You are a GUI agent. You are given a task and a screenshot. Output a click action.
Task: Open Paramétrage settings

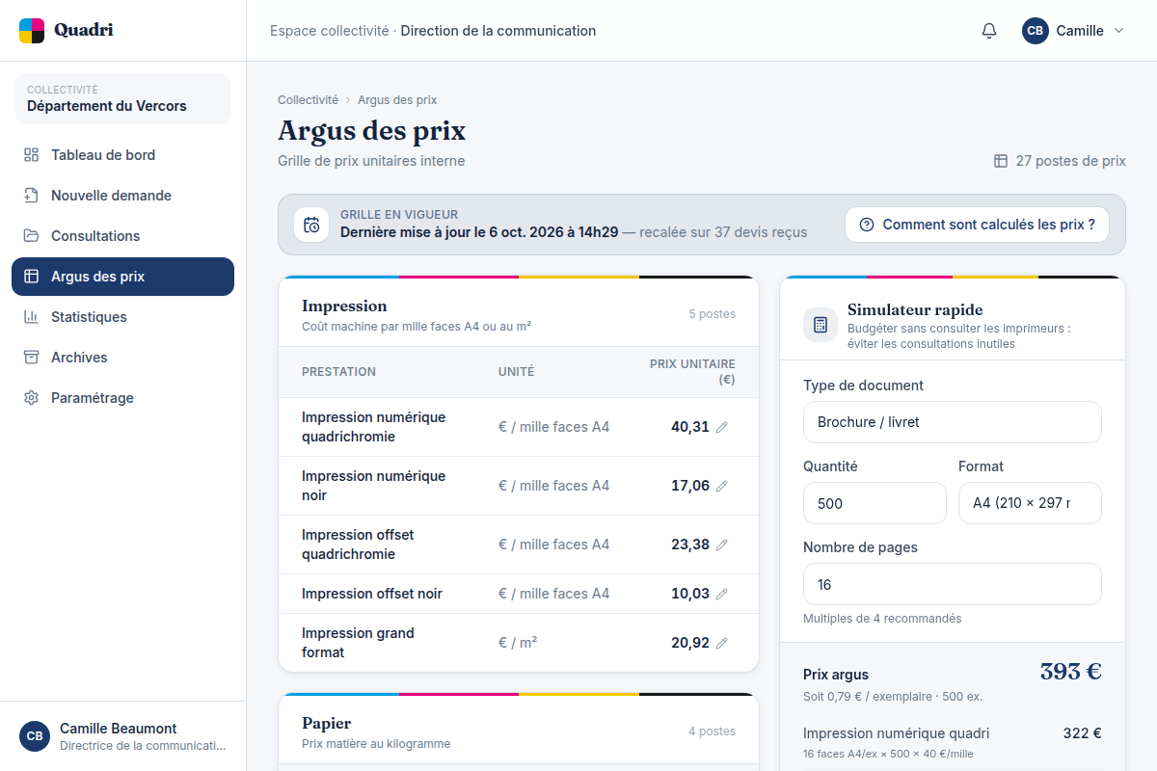pos(122,398)
